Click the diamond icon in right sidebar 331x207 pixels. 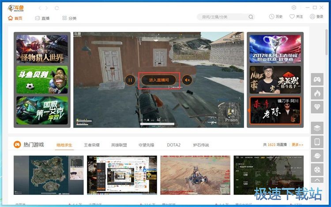(317, 107)
